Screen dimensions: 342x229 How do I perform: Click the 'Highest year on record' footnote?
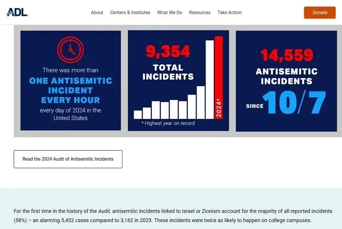(168, 123)
